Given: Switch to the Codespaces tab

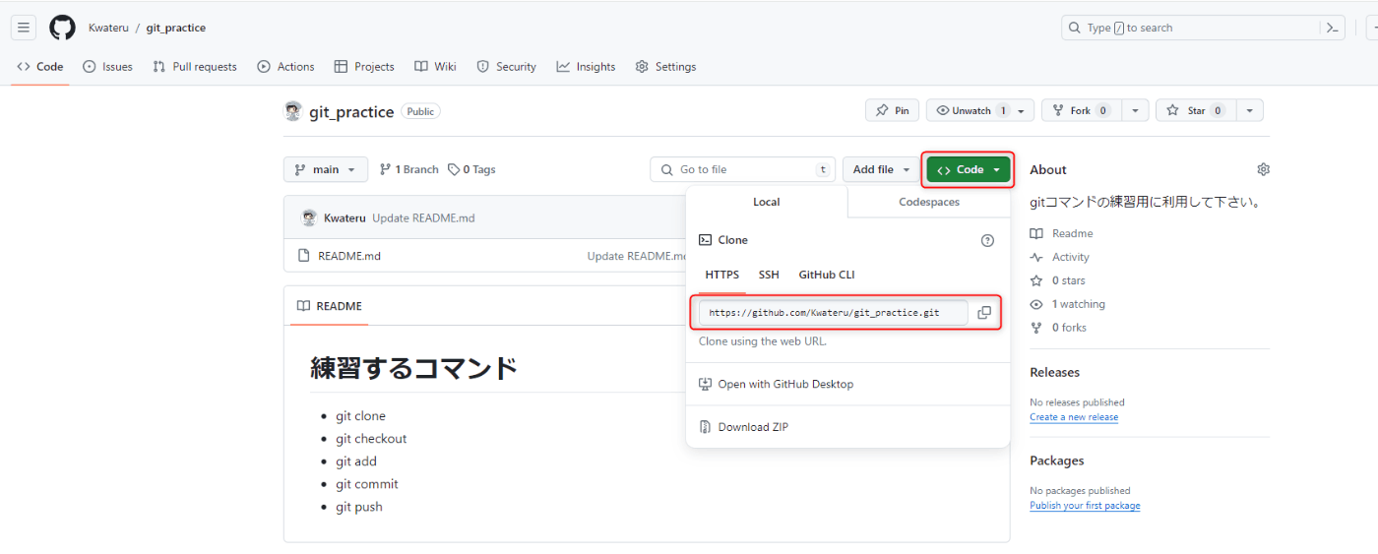Looking at the screenshot, I should pyautogui.click(x=929, y=202).
